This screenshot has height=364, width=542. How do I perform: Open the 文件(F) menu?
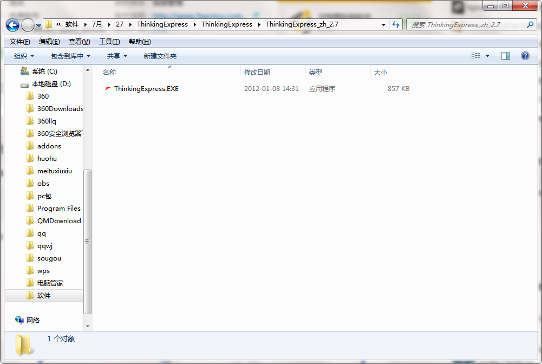point(19,42)
